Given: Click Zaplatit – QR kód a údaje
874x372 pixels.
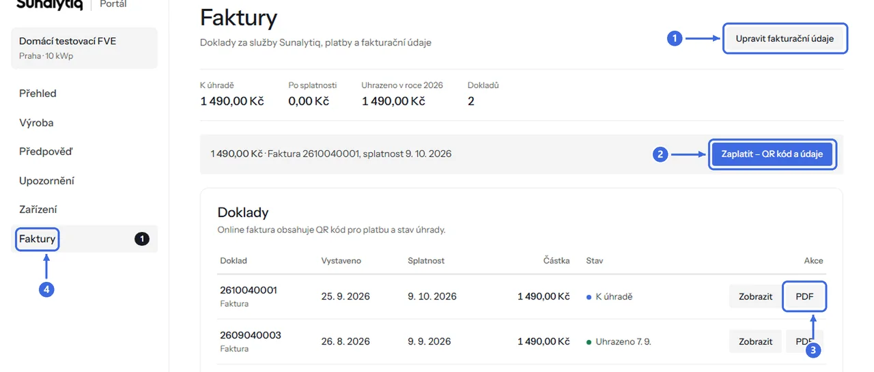Looking at the screenshot, I should pyautogui.click(x=772, y=154).
